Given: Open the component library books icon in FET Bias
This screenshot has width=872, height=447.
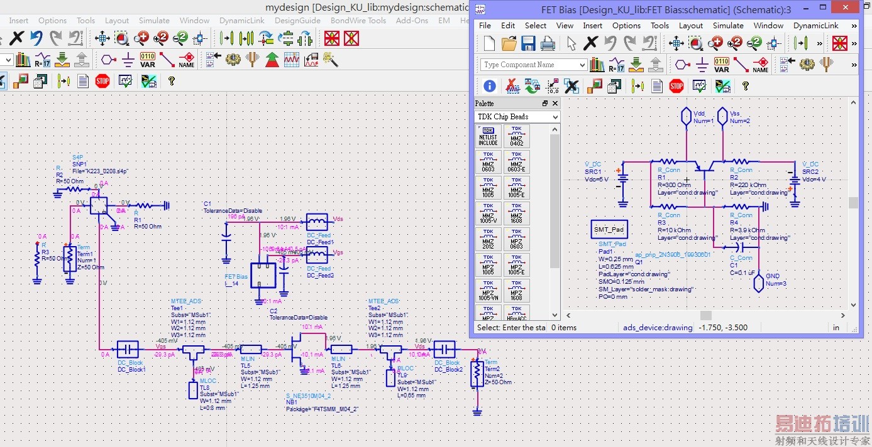Looking at the screenshot, I should (597, 65).
